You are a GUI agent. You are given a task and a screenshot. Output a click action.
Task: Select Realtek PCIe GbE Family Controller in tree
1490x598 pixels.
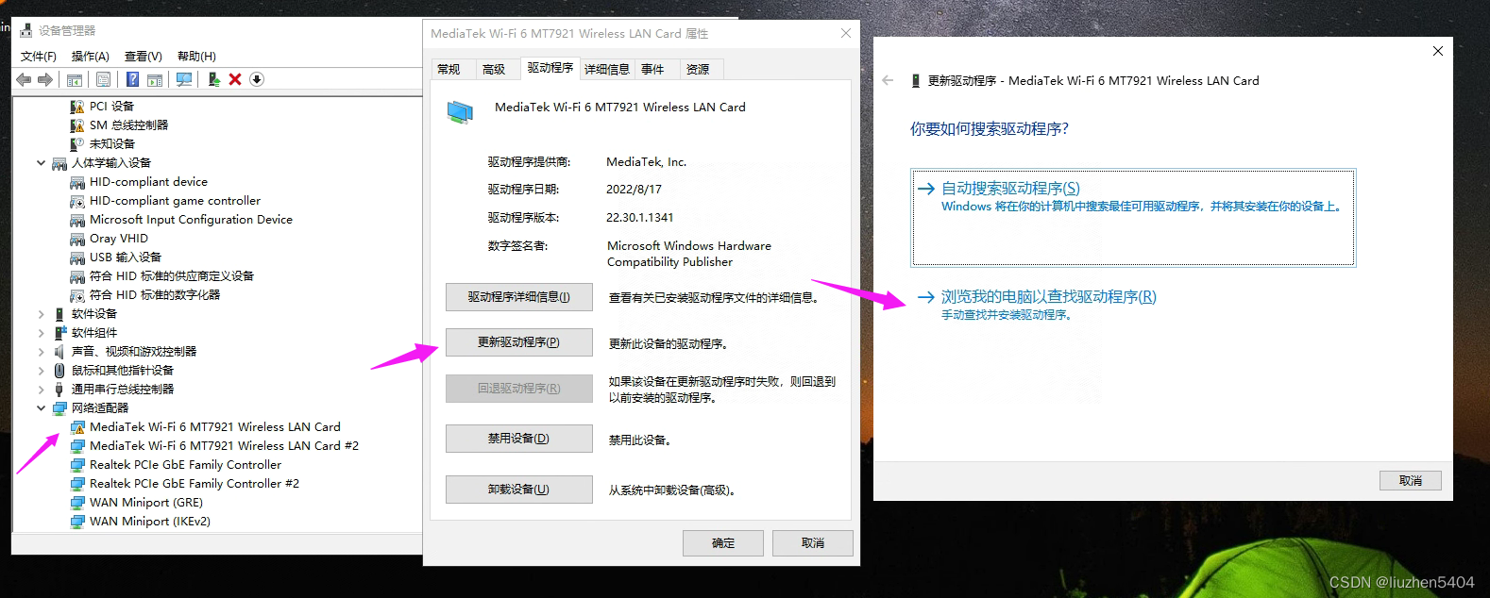185,465
